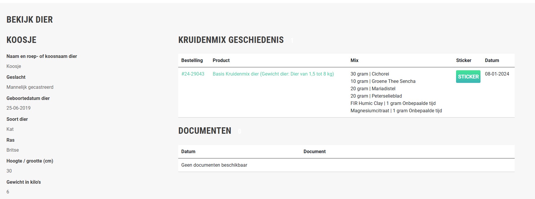Screen dimensions: 535x199
Task: Click the green STICKER button
Action: (x=468, y=77)
